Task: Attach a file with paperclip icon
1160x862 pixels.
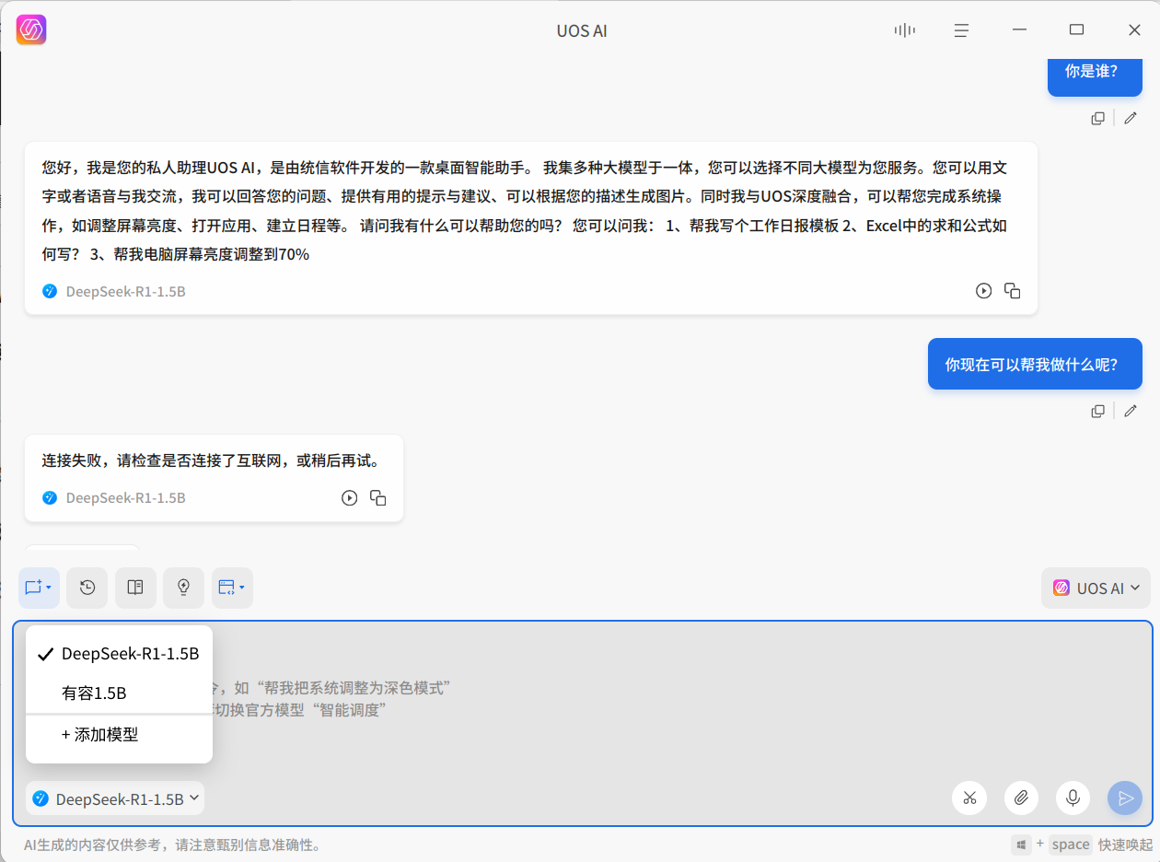Action: point(1021,798)
